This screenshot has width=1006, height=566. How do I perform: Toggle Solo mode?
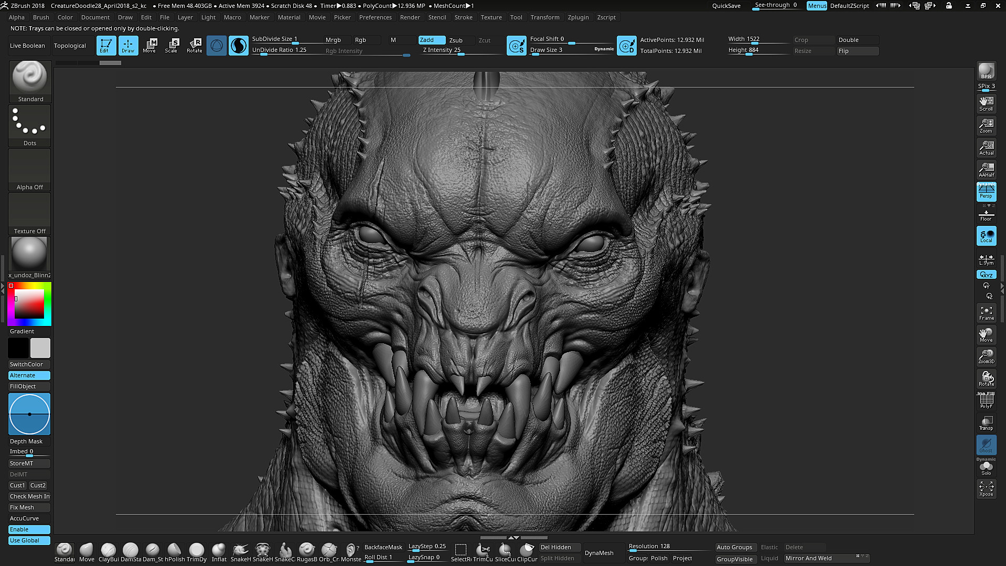tap(986, 467)
